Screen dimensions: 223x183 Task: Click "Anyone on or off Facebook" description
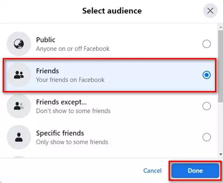point(73,49)
